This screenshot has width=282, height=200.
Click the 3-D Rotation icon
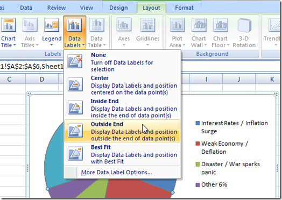pyautogui.click(x=244, y=25)
